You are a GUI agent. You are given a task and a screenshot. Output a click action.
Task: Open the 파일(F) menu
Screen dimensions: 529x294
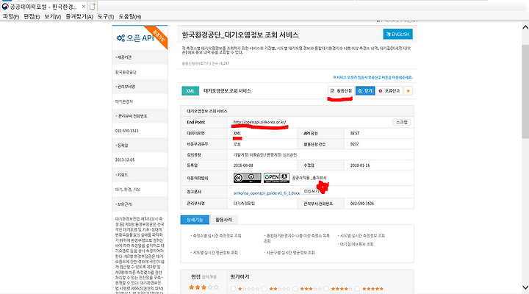point(11,17)
